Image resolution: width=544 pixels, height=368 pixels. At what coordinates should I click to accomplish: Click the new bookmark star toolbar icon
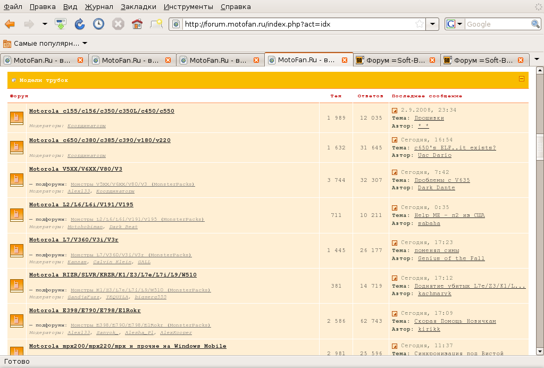coord(156,24)
